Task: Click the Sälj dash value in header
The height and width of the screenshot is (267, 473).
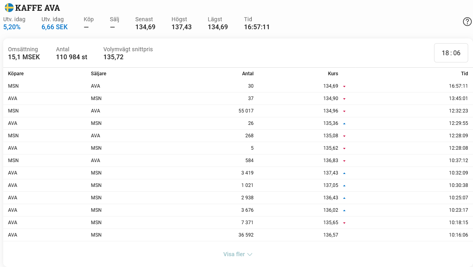Action: 112,27
